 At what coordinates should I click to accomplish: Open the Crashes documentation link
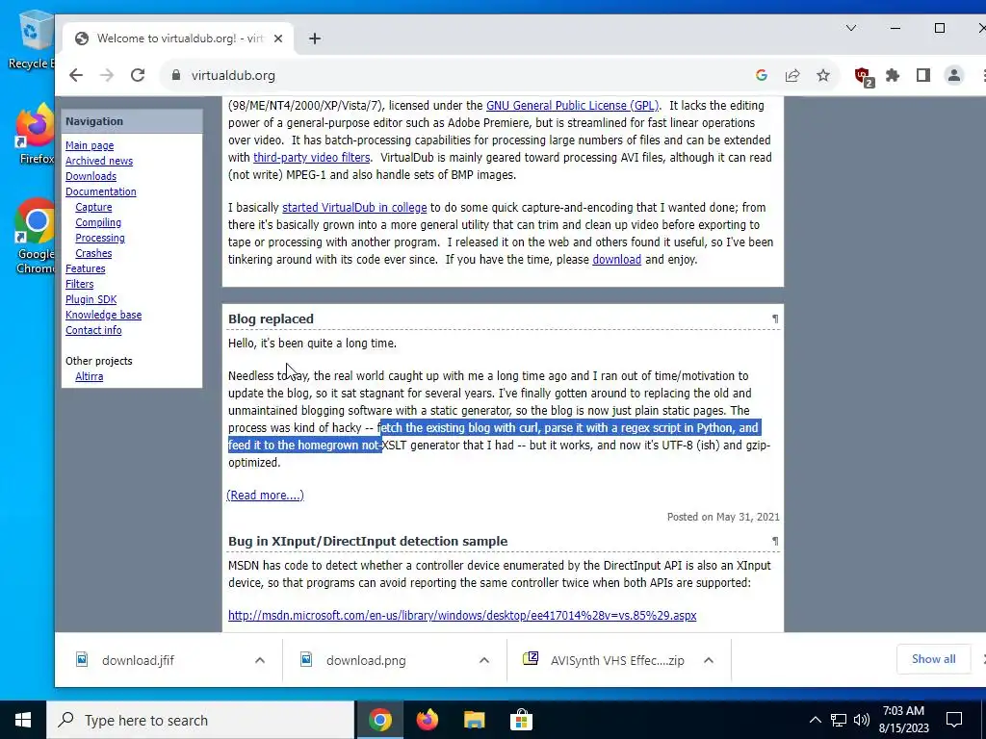click(x=93, y=253)
